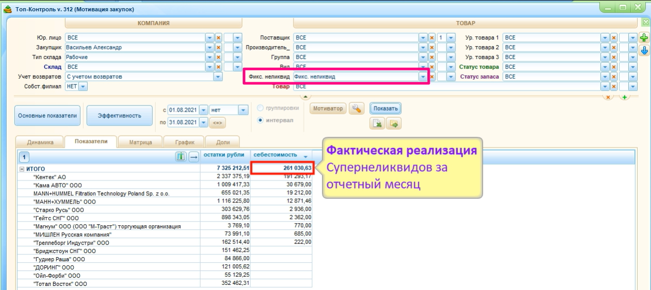Open the Закупщик dropdown list

pyautogui.click(x=209, y=47)
